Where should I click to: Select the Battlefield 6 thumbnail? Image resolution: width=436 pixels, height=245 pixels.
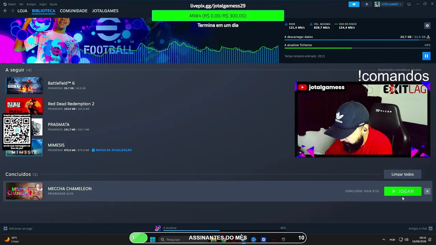pos(24,85)
